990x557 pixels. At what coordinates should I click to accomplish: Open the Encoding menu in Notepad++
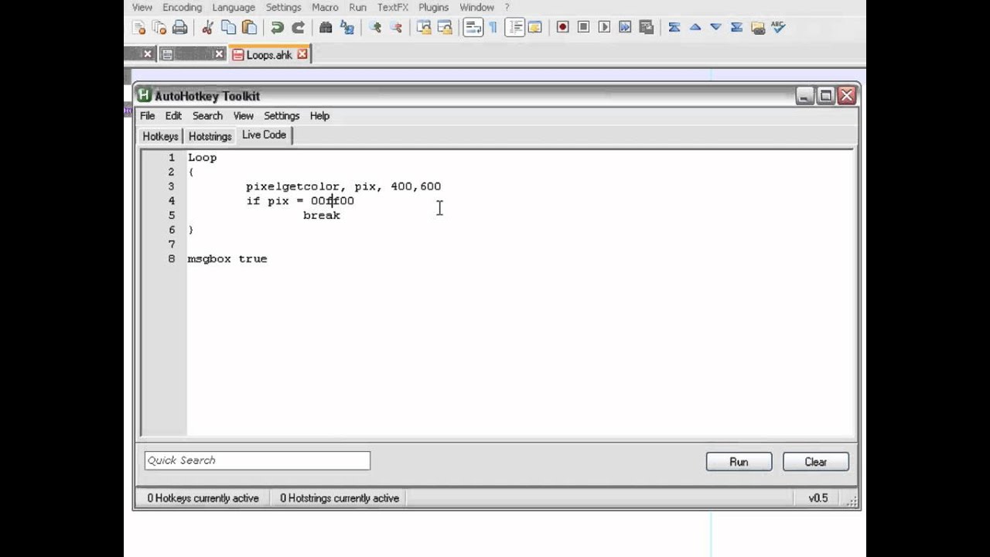tap(182, 7)
